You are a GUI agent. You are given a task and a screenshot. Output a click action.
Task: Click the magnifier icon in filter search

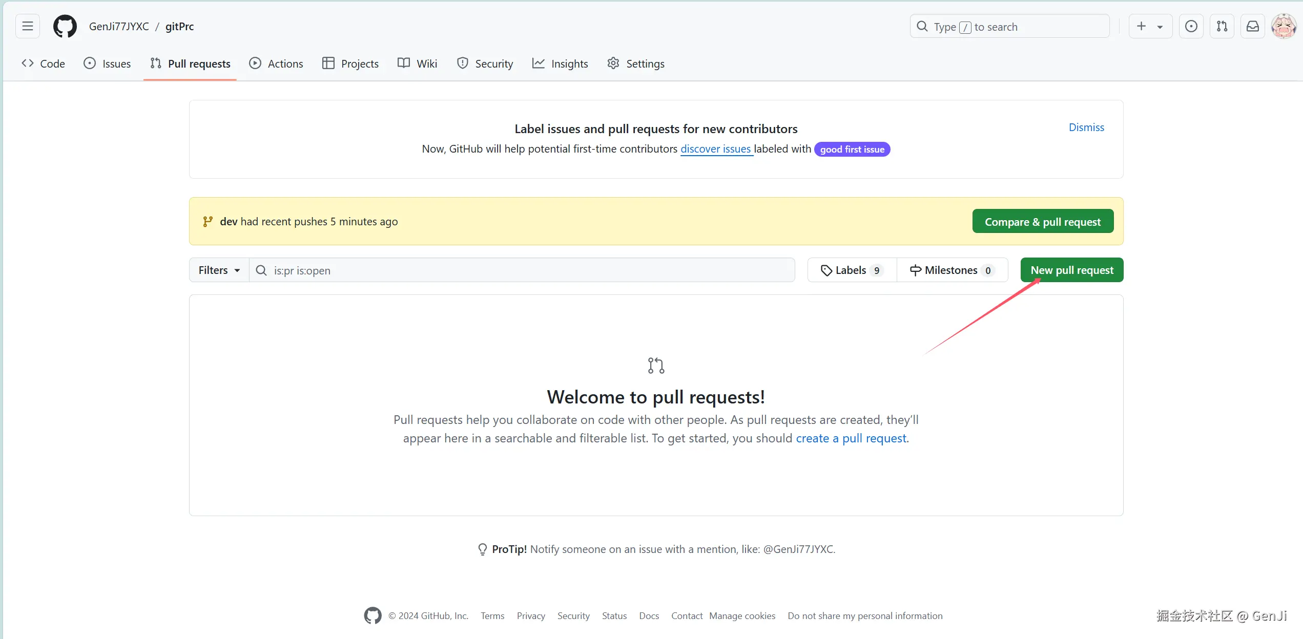pyautogui.click(x=261, y=270)
